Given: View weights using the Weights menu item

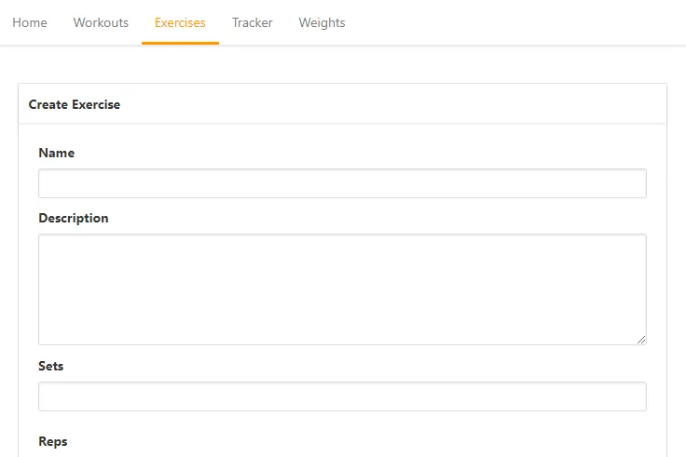Looking at the screenshot, I should (x=322, y=22).
